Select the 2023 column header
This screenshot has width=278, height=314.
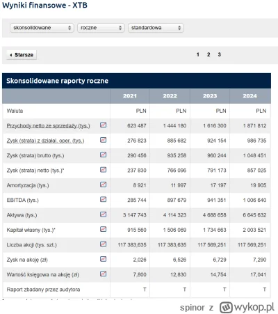tap(210, 96)
